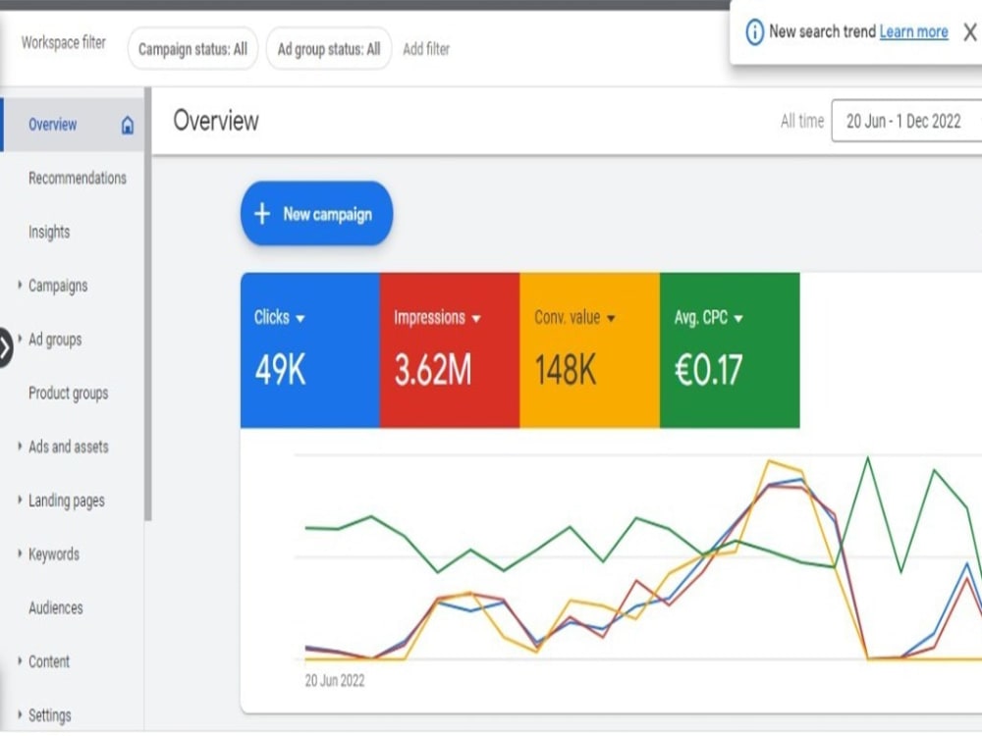Click the All time label
Viewport: 982px width, 736px height.
pos(802,121)
